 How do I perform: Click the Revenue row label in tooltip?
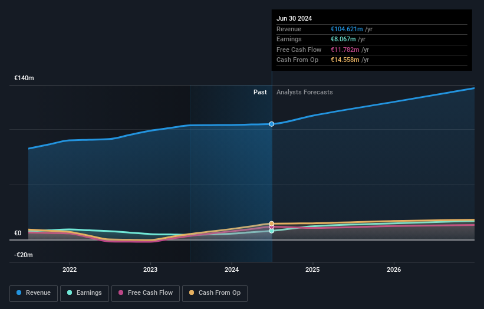pyautogui.click(x=289, y=29)
